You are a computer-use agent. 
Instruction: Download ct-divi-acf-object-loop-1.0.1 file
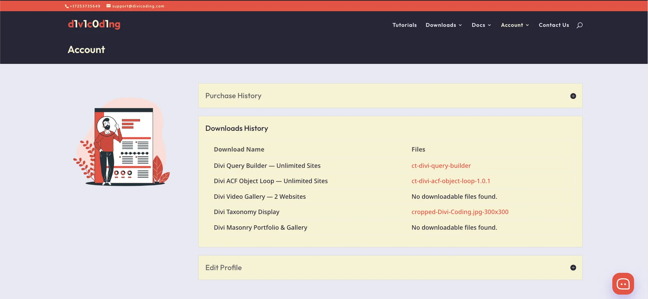pos(451,181)
